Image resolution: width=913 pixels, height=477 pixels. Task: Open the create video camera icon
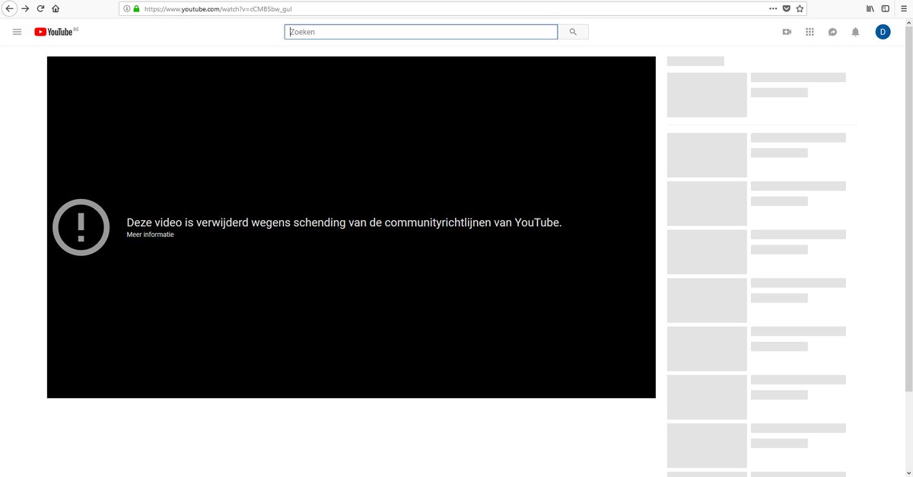(x=787, y=32)
